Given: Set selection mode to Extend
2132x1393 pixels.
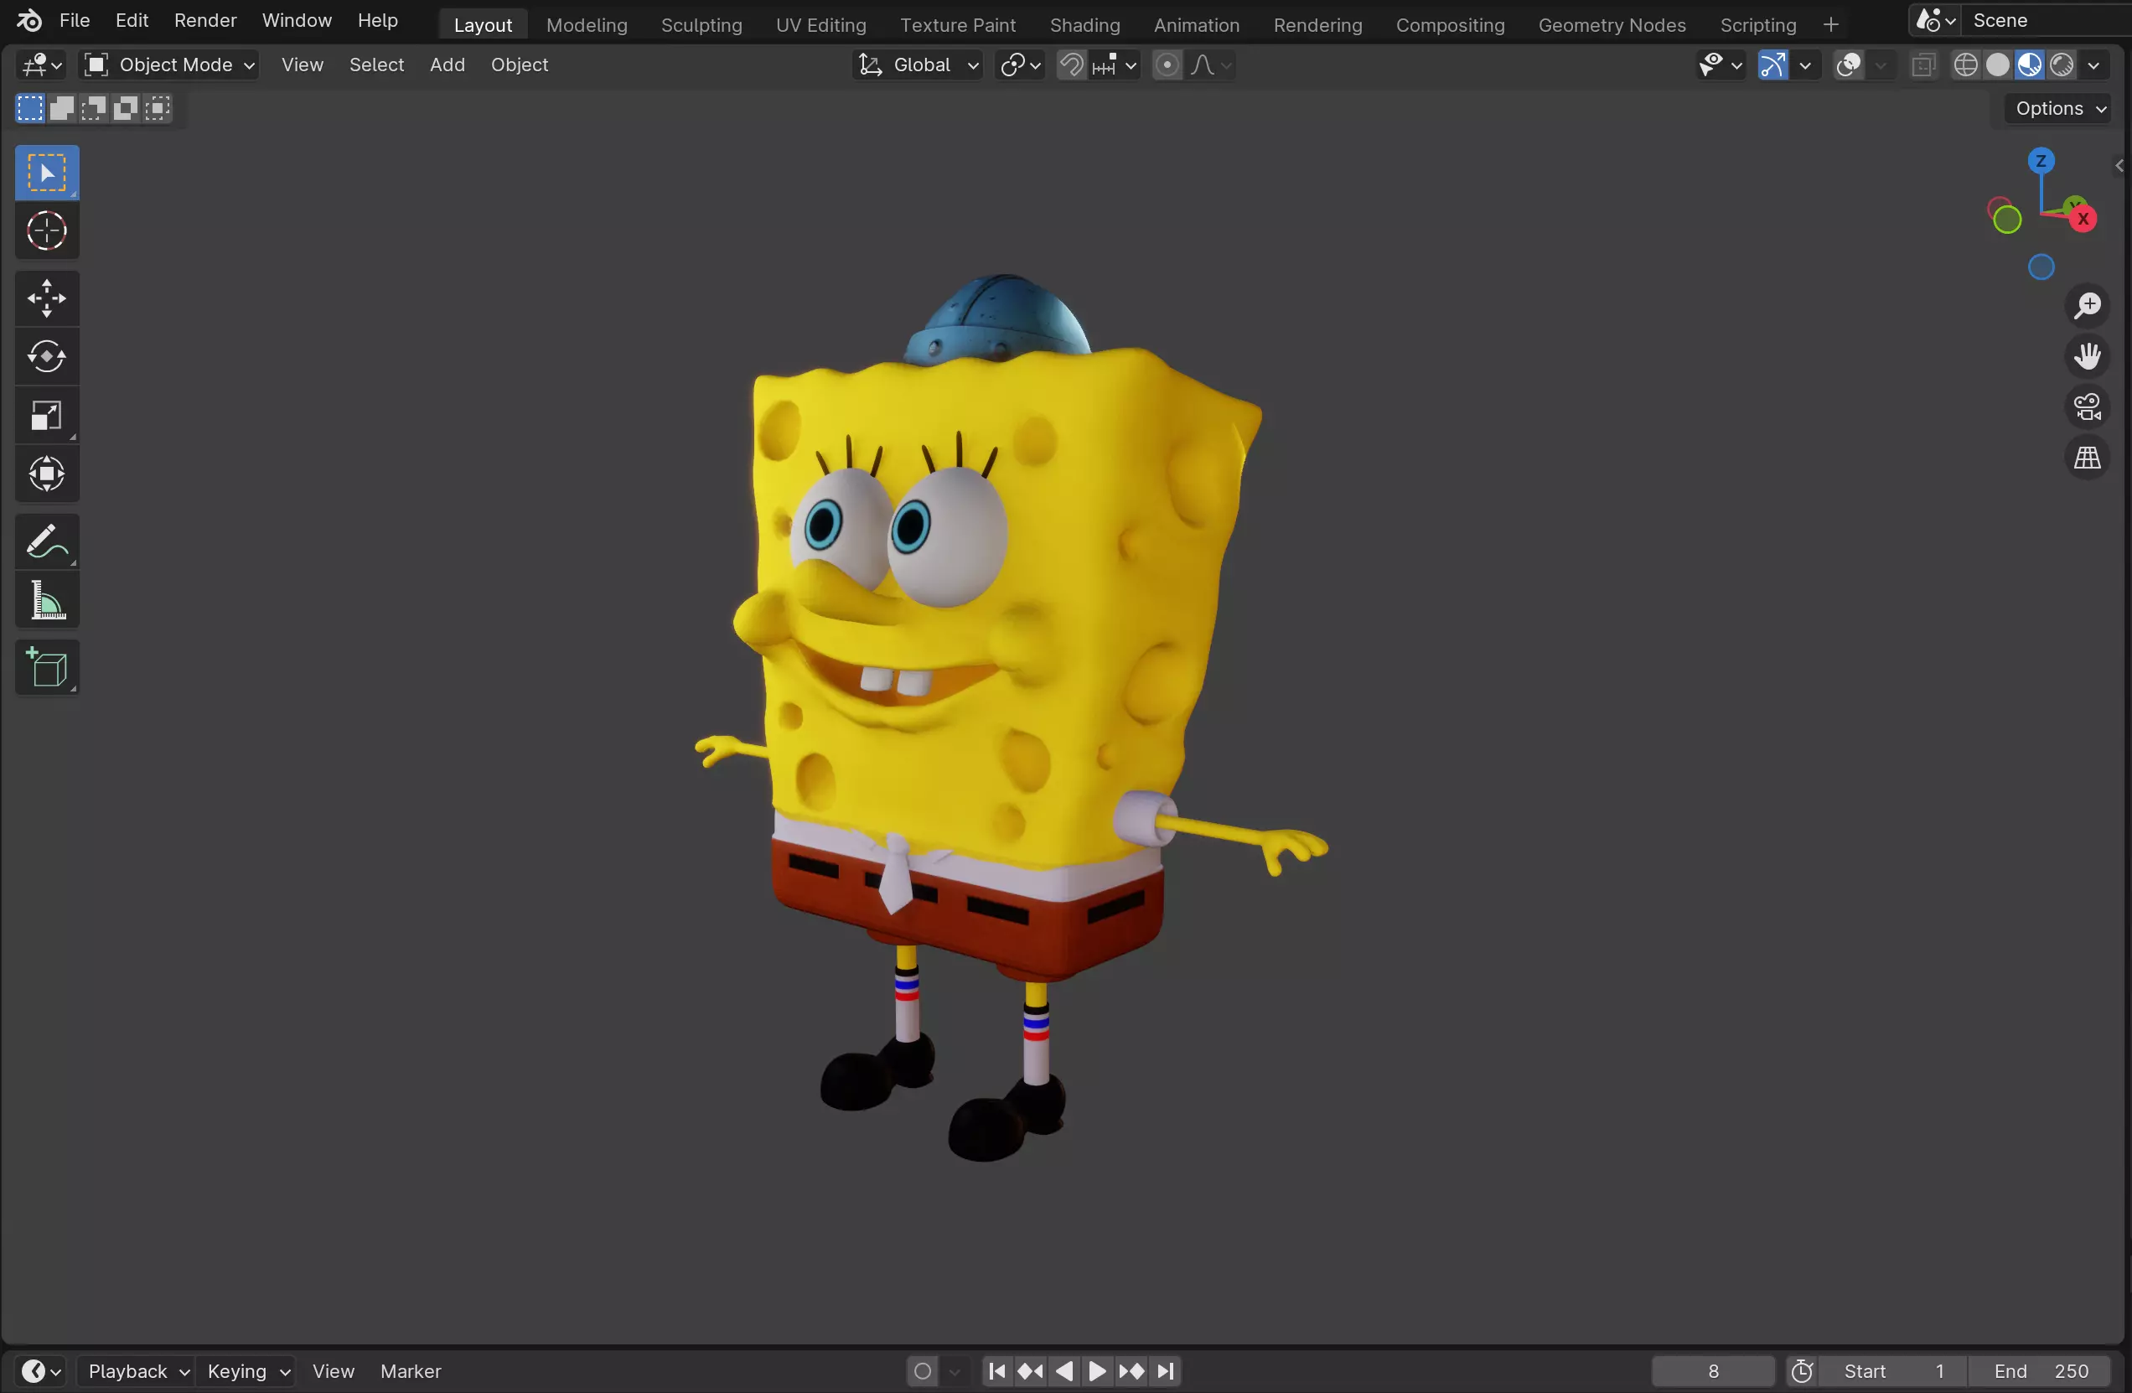Looking at the screenshot, I should coord(62,108).
